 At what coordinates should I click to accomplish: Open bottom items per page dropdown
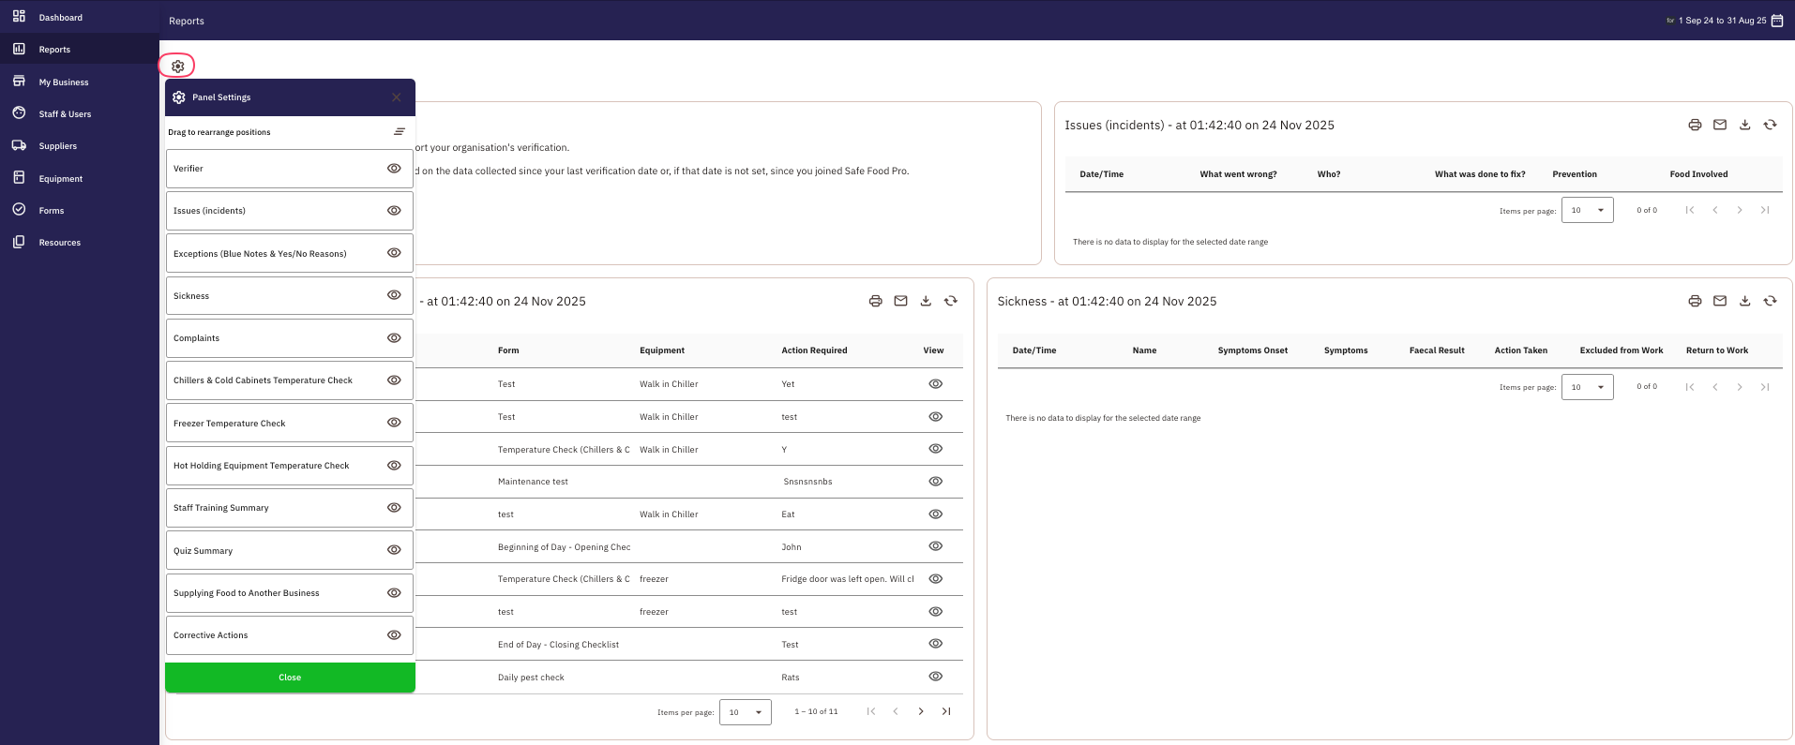(x=745, y=712)
